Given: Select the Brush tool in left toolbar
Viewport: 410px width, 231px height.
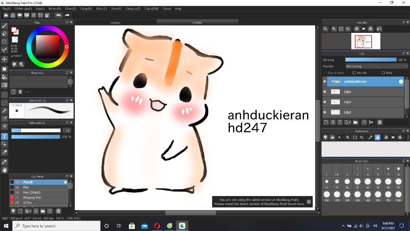Looking at the screenshot, I should [4, 26].
